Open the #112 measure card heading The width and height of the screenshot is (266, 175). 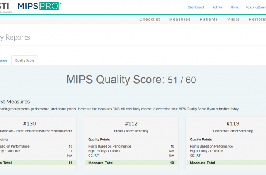click(131, 124)
